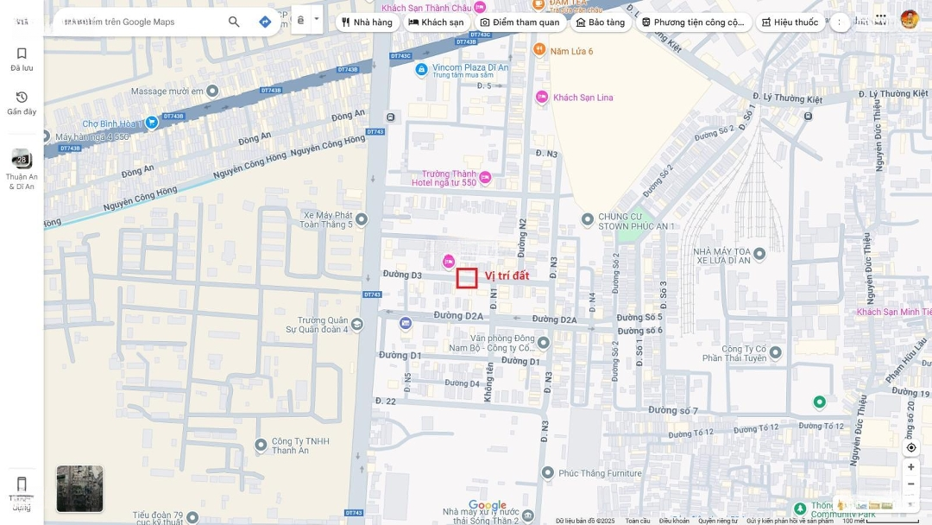The image size is (932, 525).
Task: Select the Bảo tàng chip
Action: pos(600,22)
